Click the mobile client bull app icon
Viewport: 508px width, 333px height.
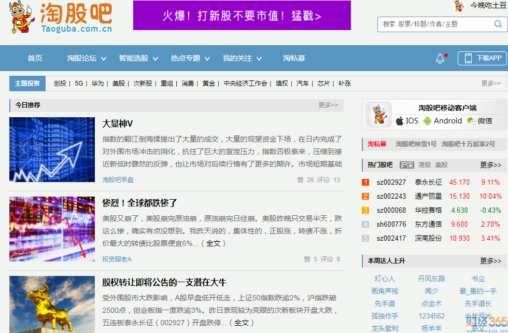pyautogui.click(x=379, y=114)
